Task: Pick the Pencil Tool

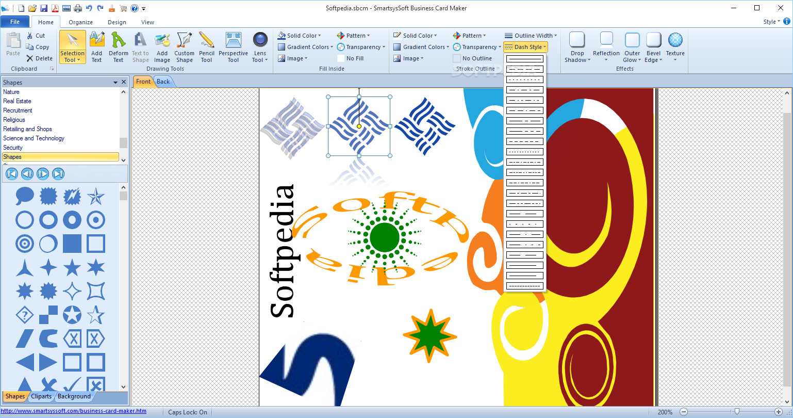Action: 206,47
